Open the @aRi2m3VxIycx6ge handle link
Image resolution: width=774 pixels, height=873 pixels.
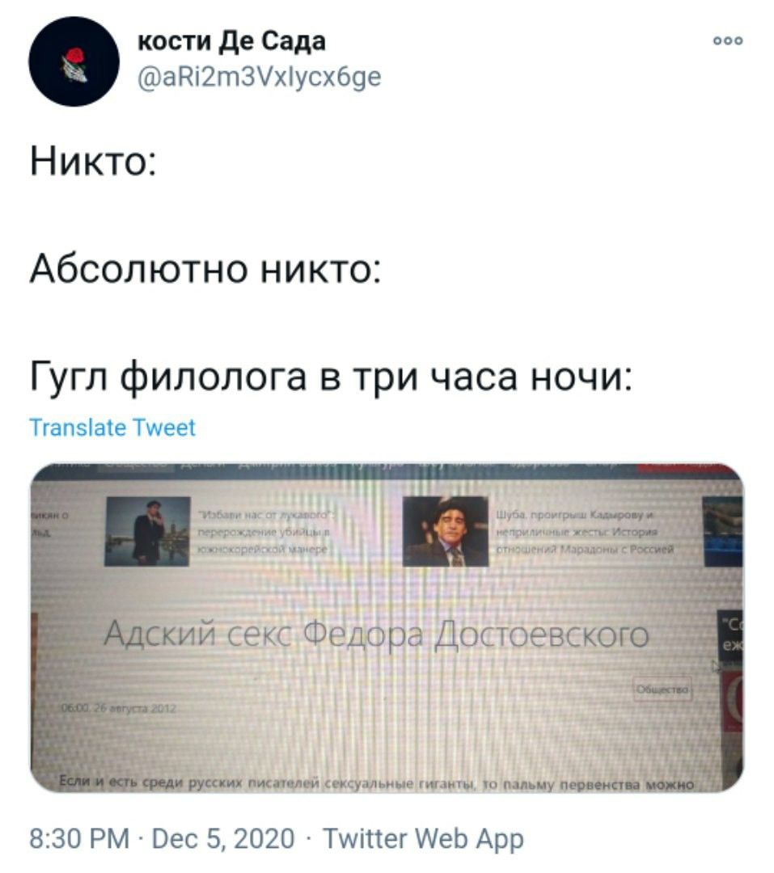coord(259,77)
